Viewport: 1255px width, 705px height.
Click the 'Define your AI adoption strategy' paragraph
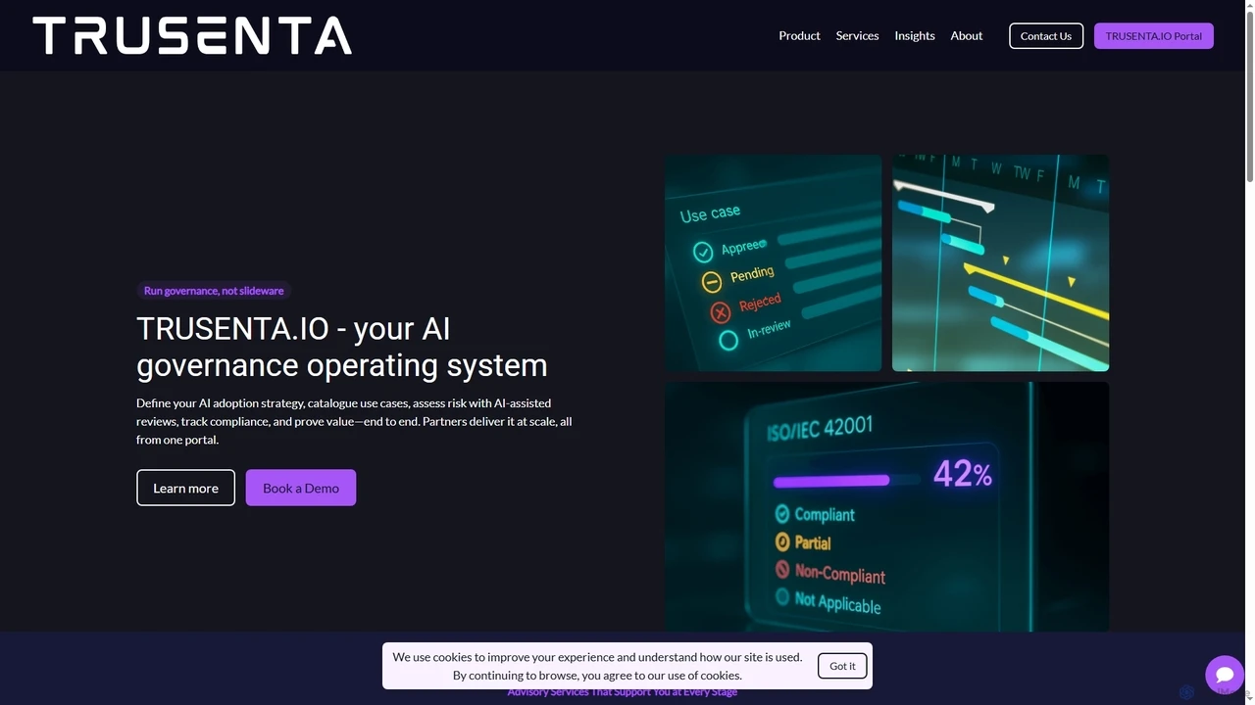pyautogui.click(x=354, y=421)
